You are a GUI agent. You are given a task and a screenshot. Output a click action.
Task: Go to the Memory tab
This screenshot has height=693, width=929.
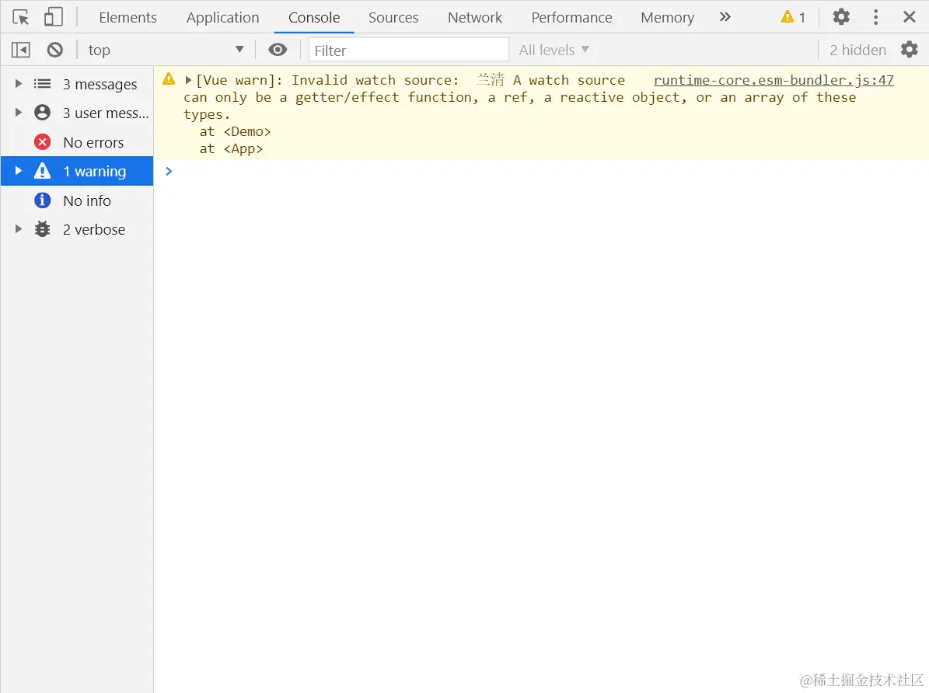tap(668, 18)
